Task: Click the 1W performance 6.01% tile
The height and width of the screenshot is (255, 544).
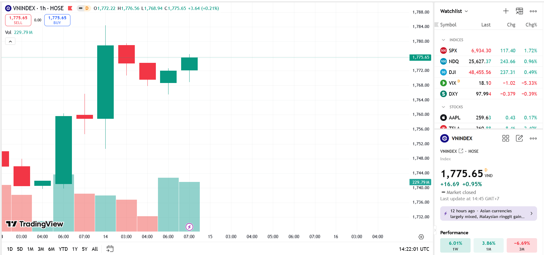Action: (455, 245)
